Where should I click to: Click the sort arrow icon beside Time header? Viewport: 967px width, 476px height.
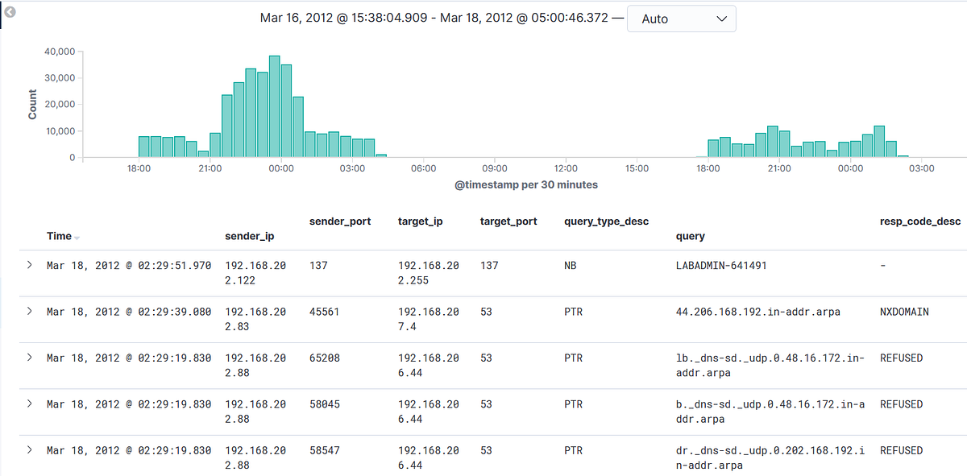(75, 237)
